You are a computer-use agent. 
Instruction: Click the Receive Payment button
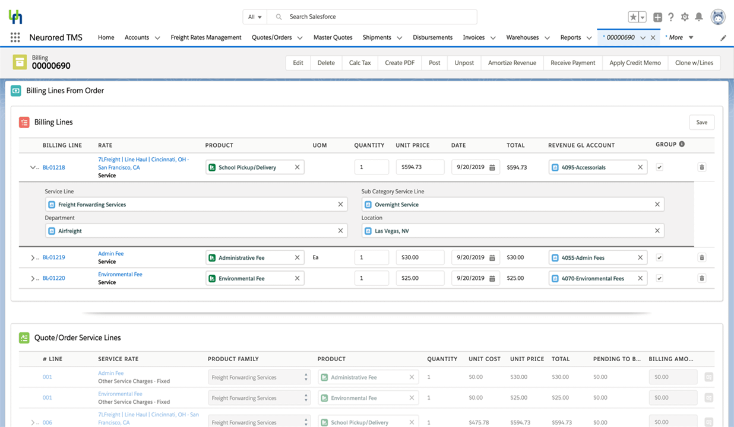tap(573, 63)
